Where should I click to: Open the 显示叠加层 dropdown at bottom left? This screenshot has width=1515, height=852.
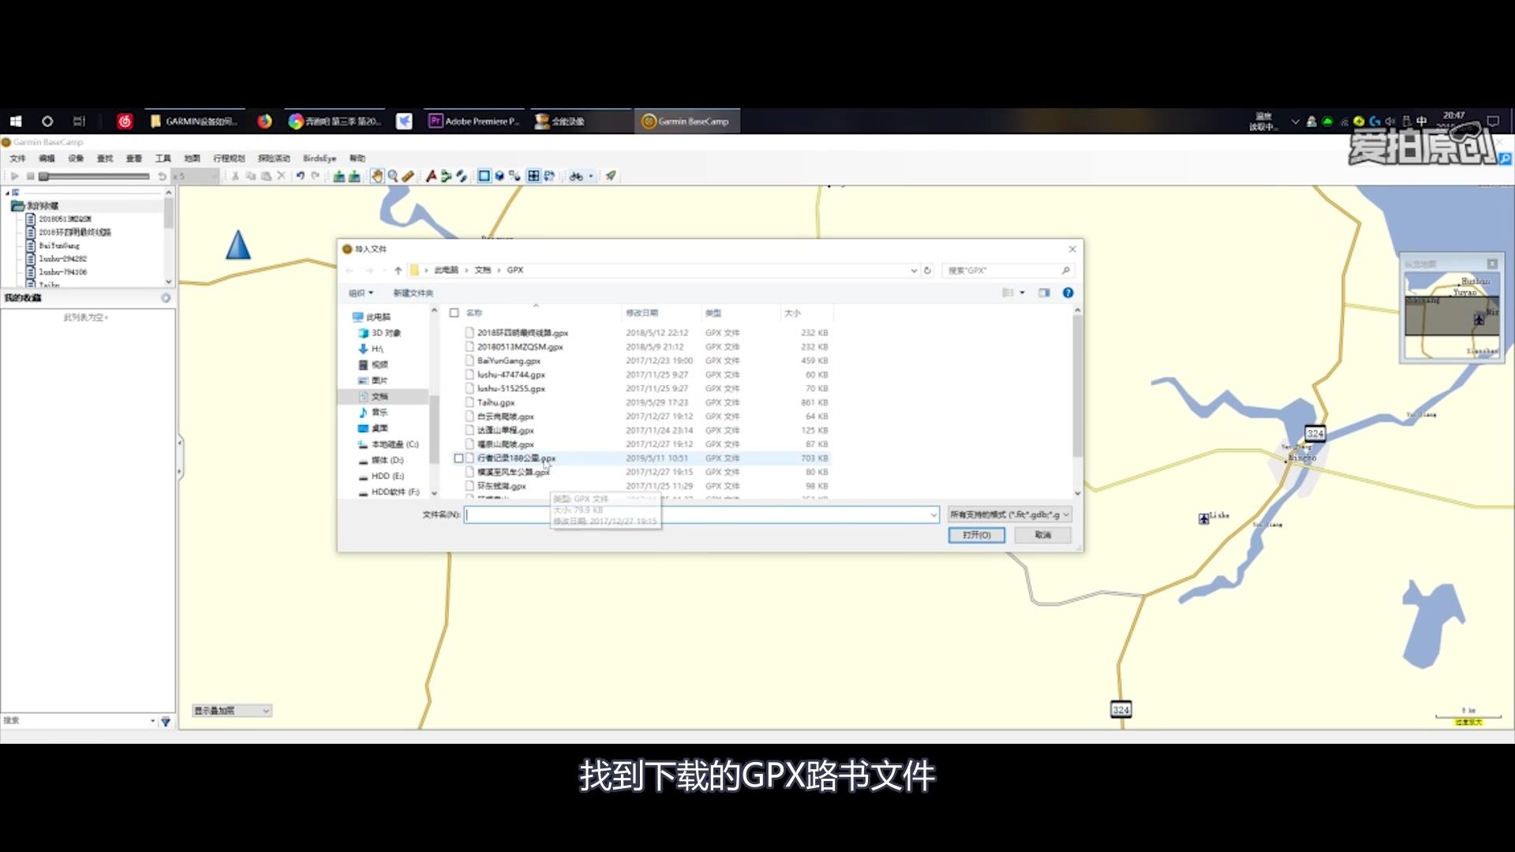(x=231, y=710)
